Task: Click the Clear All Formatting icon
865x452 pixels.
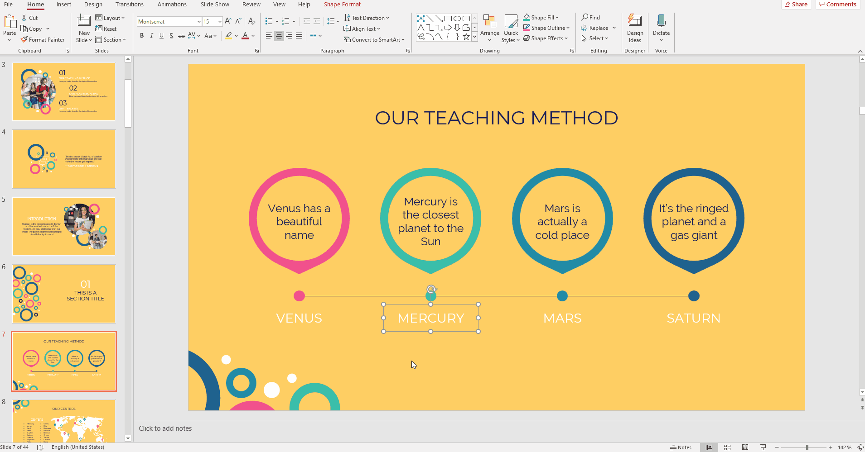Action: [x=252, y=21]
